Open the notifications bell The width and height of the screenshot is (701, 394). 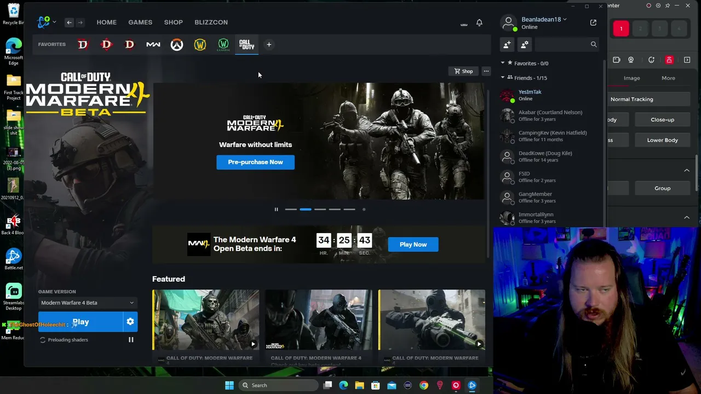[479, 23]
